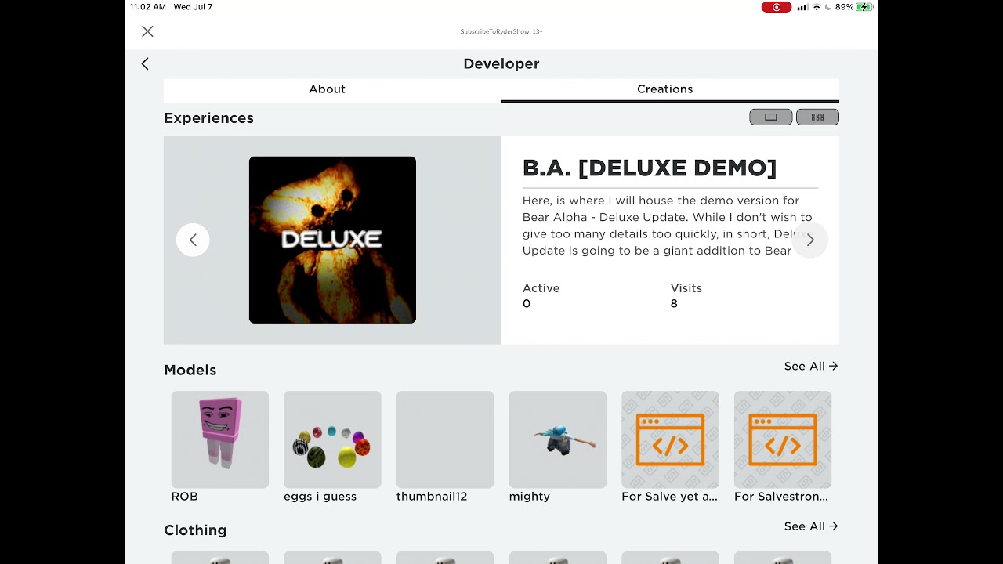The width and height of the screenshot is (1003, 564).
Task: Click the Clothing section heading
Action: pyautogui.click(x=195, y=530)
